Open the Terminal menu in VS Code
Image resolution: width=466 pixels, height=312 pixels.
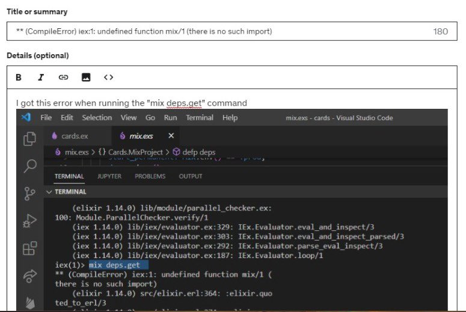point(200,118)
